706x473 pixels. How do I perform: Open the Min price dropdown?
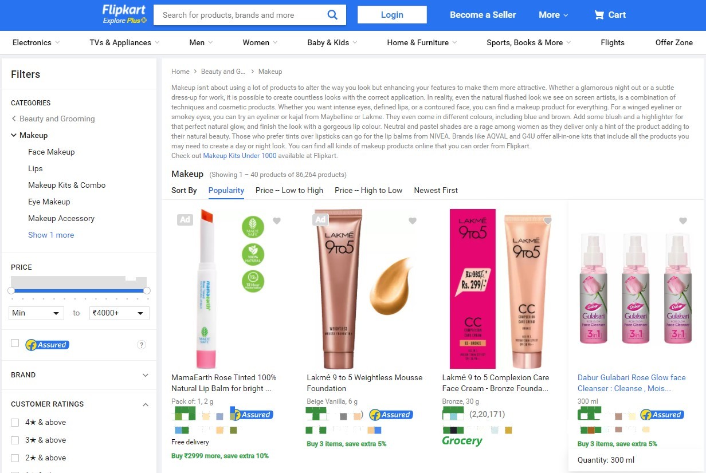point(36,313)
